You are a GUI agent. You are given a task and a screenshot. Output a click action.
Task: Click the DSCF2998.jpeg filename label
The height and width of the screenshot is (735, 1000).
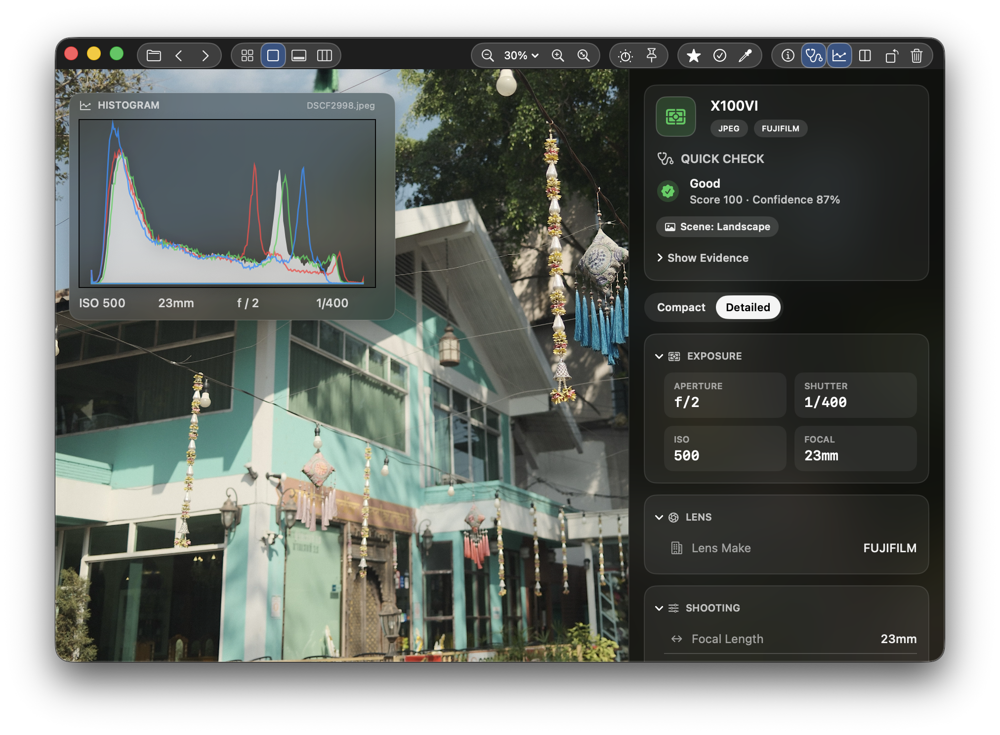pos(340,105)
